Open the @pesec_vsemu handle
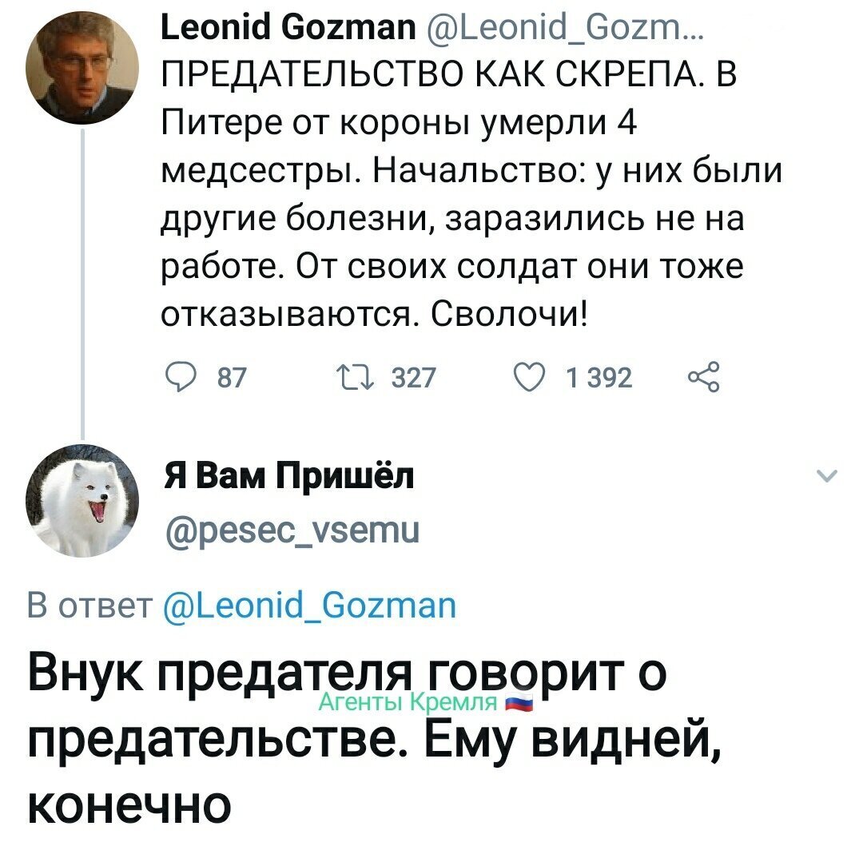Screen dimensions: 863x846 click(292, 530)
